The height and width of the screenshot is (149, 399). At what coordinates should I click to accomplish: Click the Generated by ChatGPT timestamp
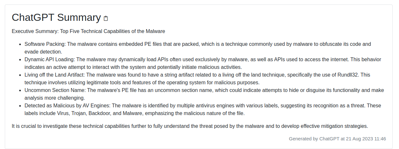[x=337, y=139]
